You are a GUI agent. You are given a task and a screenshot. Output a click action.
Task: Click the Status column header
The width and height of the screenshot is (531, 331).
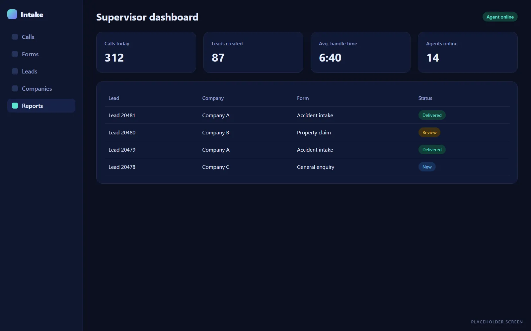[x=425, y=98]
